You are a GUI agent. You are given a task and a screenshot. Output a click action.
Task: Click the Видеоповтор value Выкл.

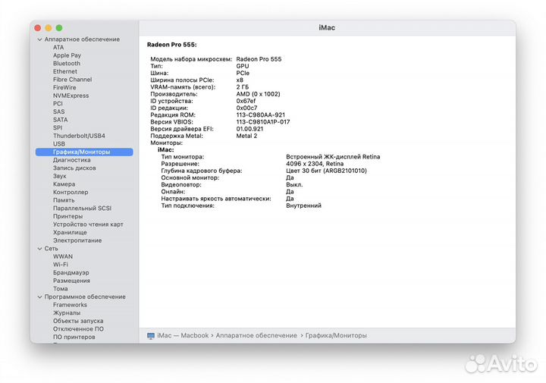point(294,184)
